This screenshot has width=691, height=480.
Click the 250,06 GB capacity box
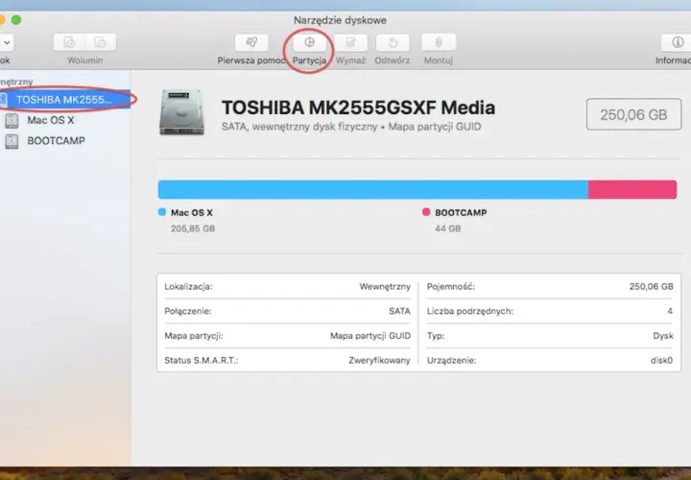(x=633, y=114)
